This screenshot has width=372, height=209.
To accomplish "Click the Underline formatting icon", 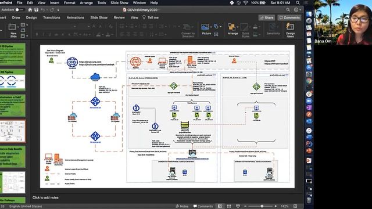I will coord(49,35).
